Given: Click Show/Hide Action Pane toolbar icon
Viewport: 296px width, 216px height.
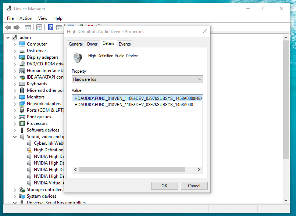Looking at the screenshot, I should pos(59,28).
